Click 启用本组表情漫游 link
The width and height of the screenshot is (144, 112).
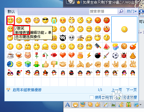coord(27,90)
